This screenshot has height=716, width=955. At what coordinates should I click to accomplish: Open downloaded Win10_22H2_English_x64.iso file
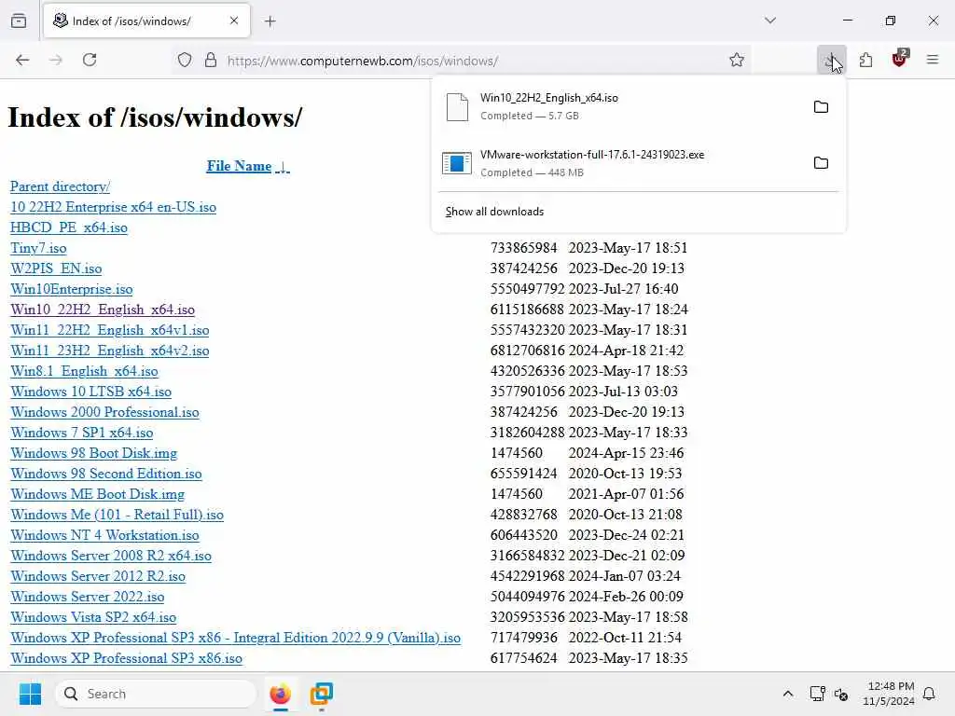[x=621, y=106]
